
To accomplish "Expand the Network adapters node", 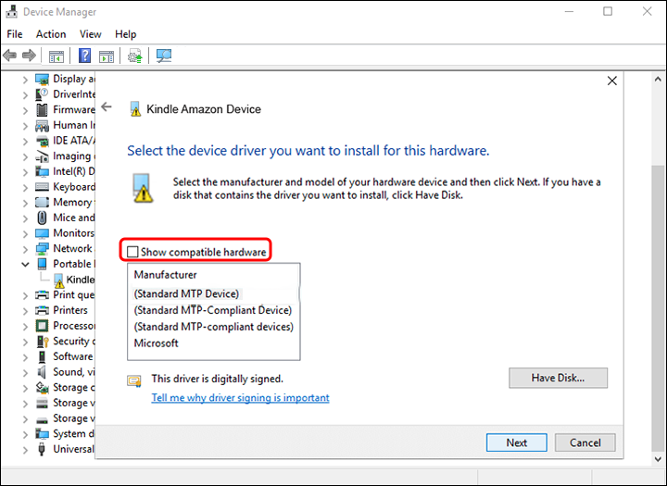I will pyautogui.click(x=26, y=249).
